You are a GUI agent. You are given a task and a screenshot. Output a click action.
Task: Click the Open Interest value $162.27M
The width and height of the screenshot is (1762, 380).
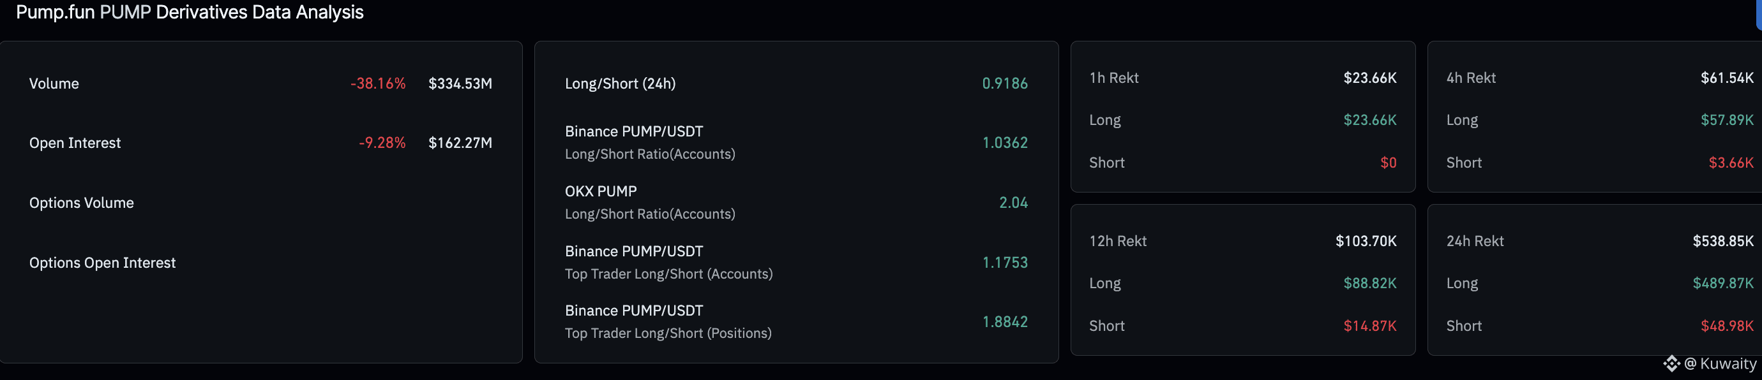tap(460, 143)
